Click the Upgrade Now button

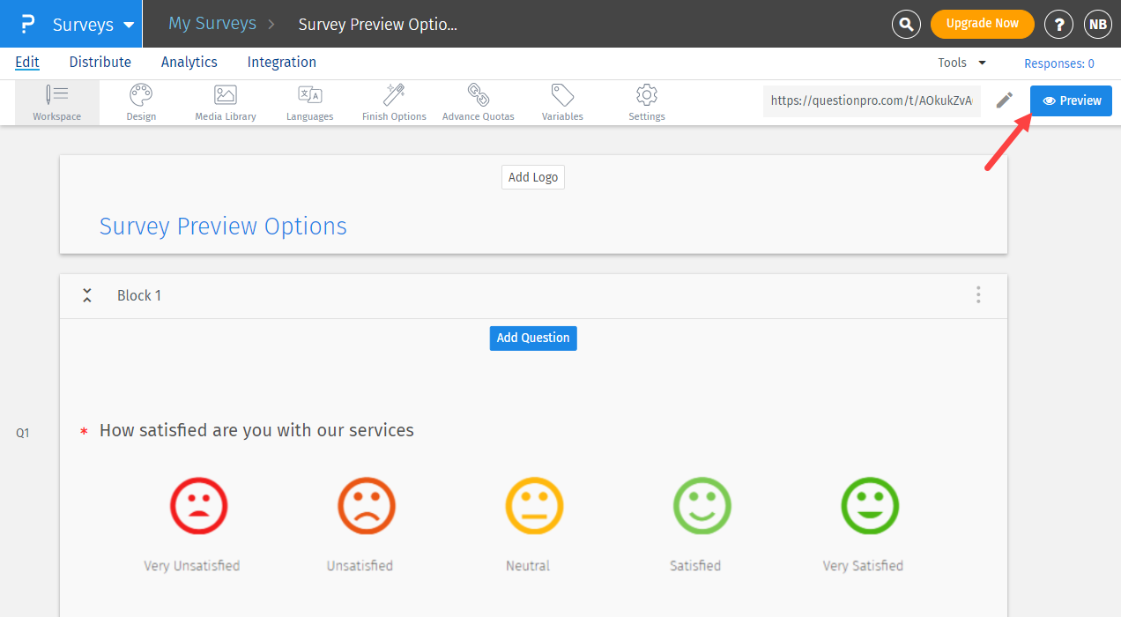[x=982, y=24]
